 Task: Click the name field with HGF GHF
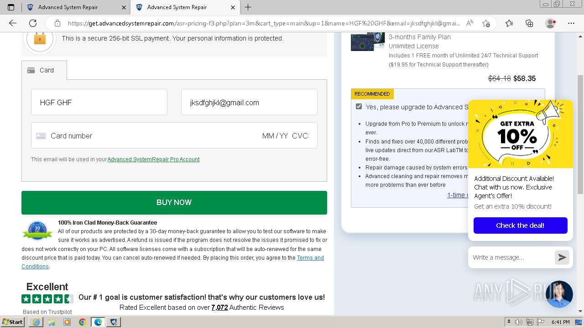(99, 102)
